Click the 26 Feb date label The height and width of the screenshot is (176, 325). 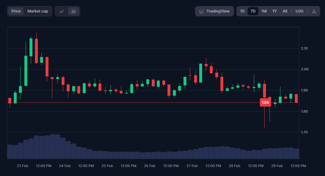tap(150, 166)
